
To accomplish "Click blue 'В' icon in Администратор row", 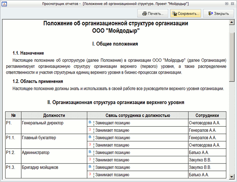I will point(90,152).
